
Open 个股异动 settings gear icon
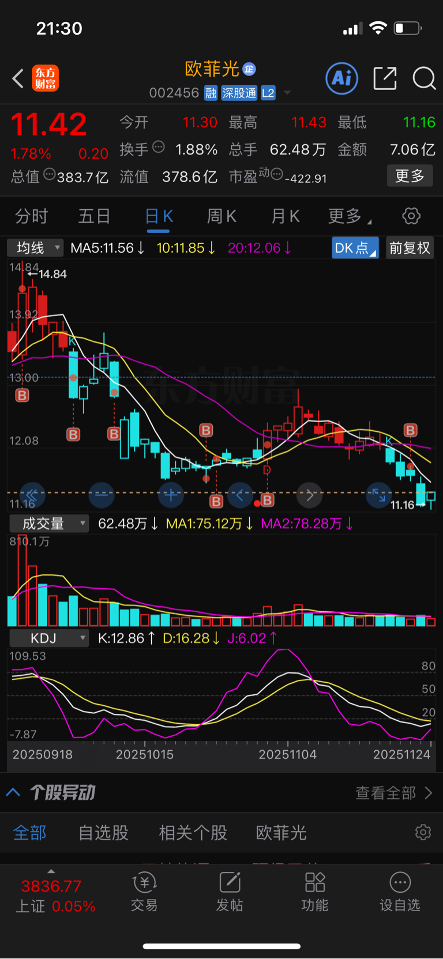(x=423, y=833)
